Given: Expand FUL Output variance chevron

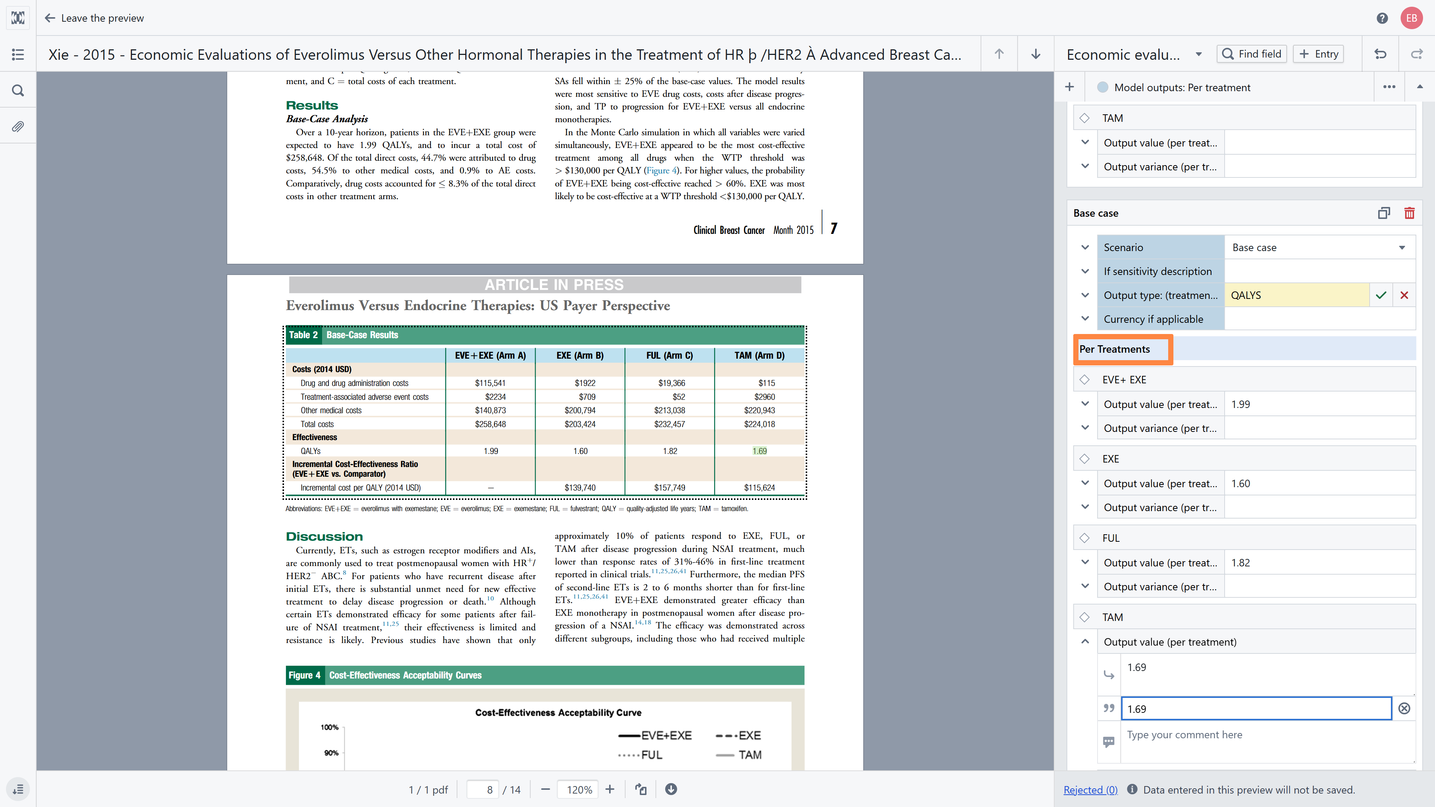Looking at the screenshot, I should coord(1085,586).
